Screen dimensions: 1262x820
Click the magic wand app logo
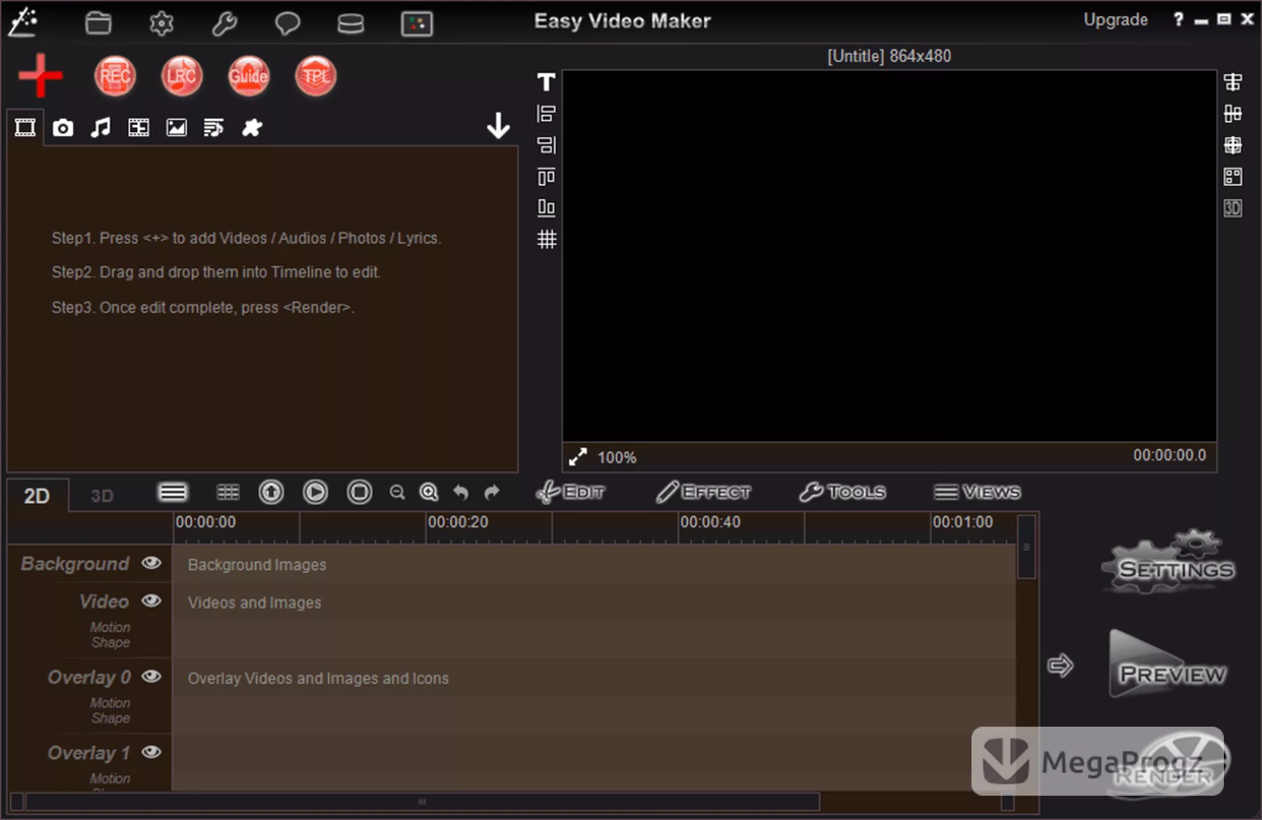pos(23,22)
